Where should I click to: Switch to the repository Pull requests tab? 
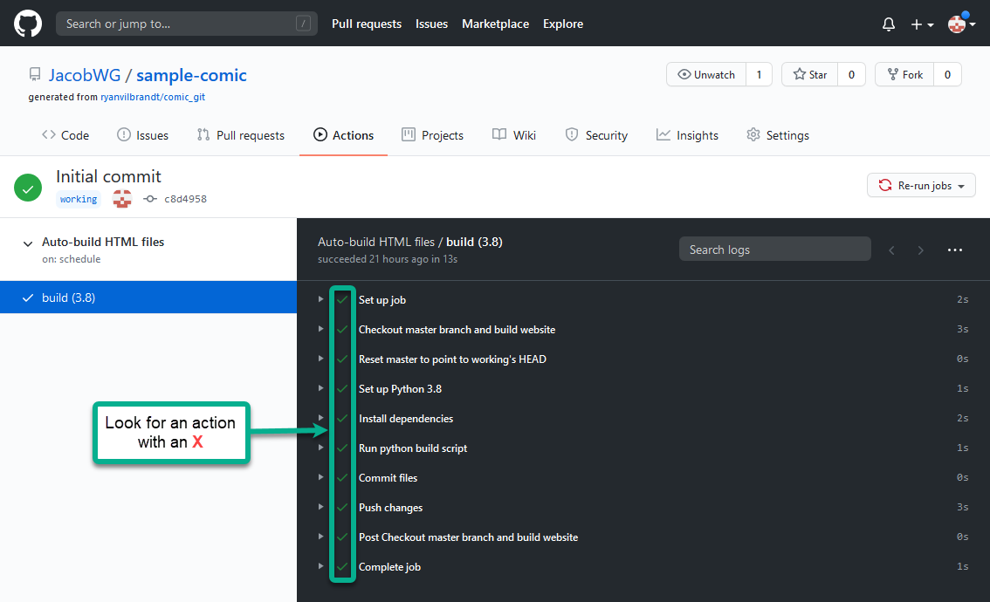241,135
